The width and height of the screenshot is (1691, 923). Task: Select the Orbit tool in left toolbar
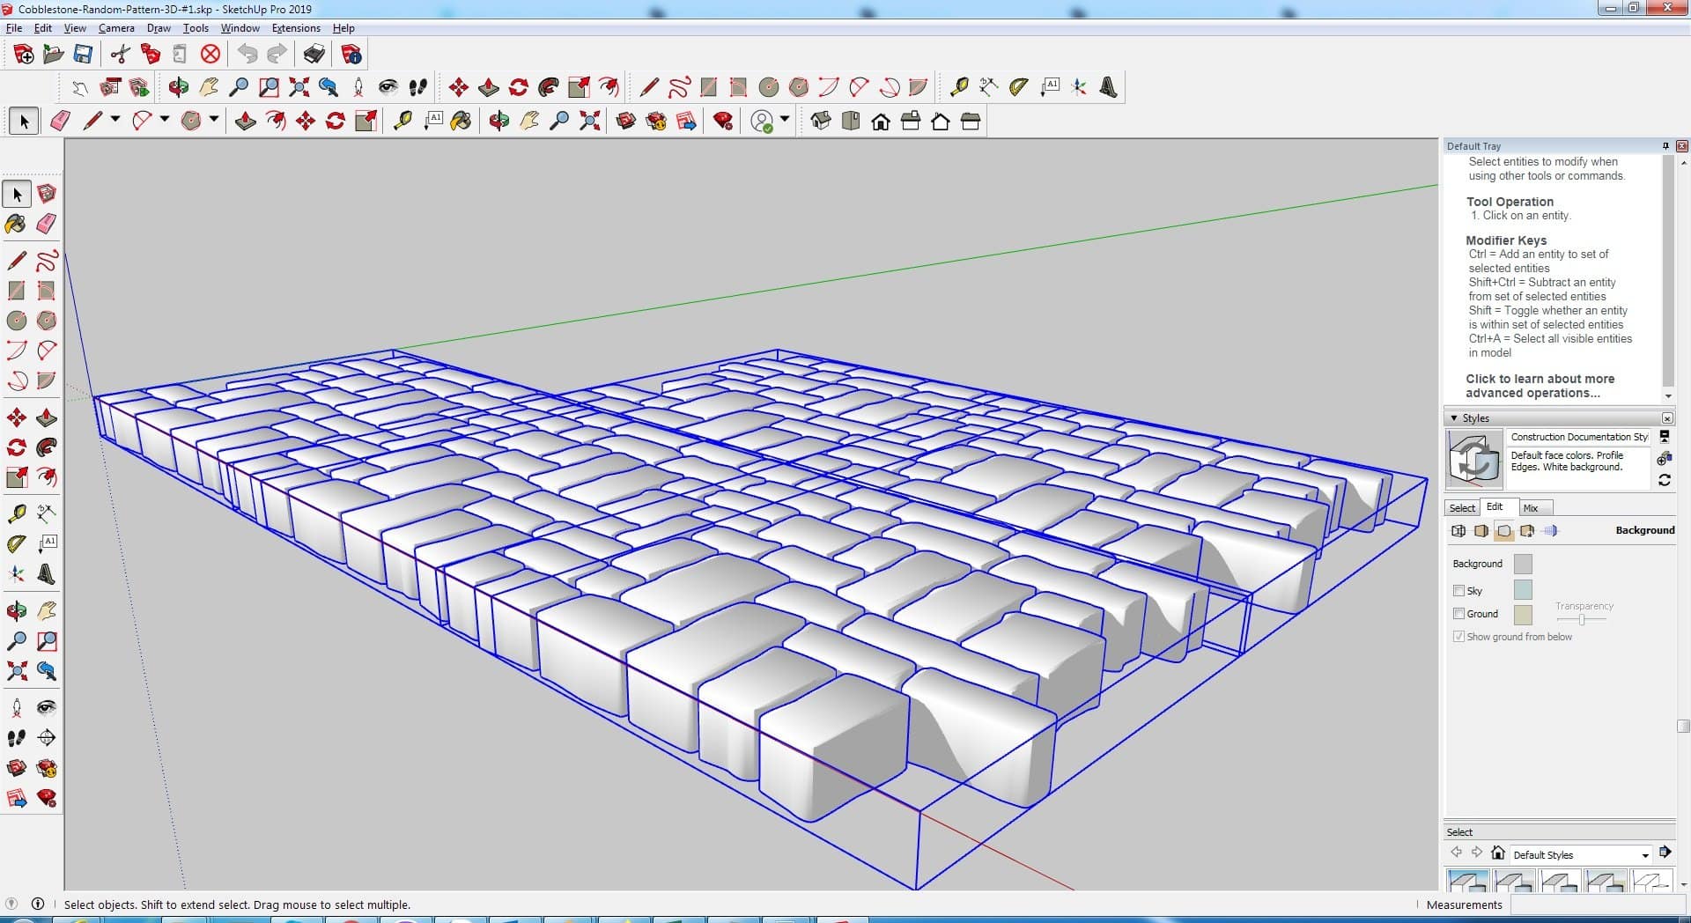point(16,610)
